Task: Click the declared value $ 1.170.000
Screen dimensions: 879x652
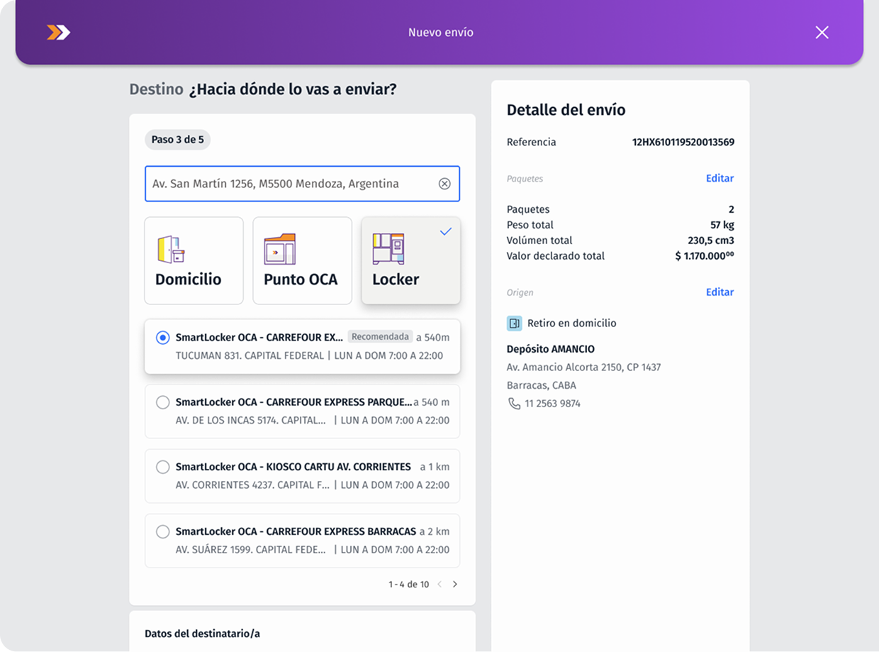Action: click(705, 256)
